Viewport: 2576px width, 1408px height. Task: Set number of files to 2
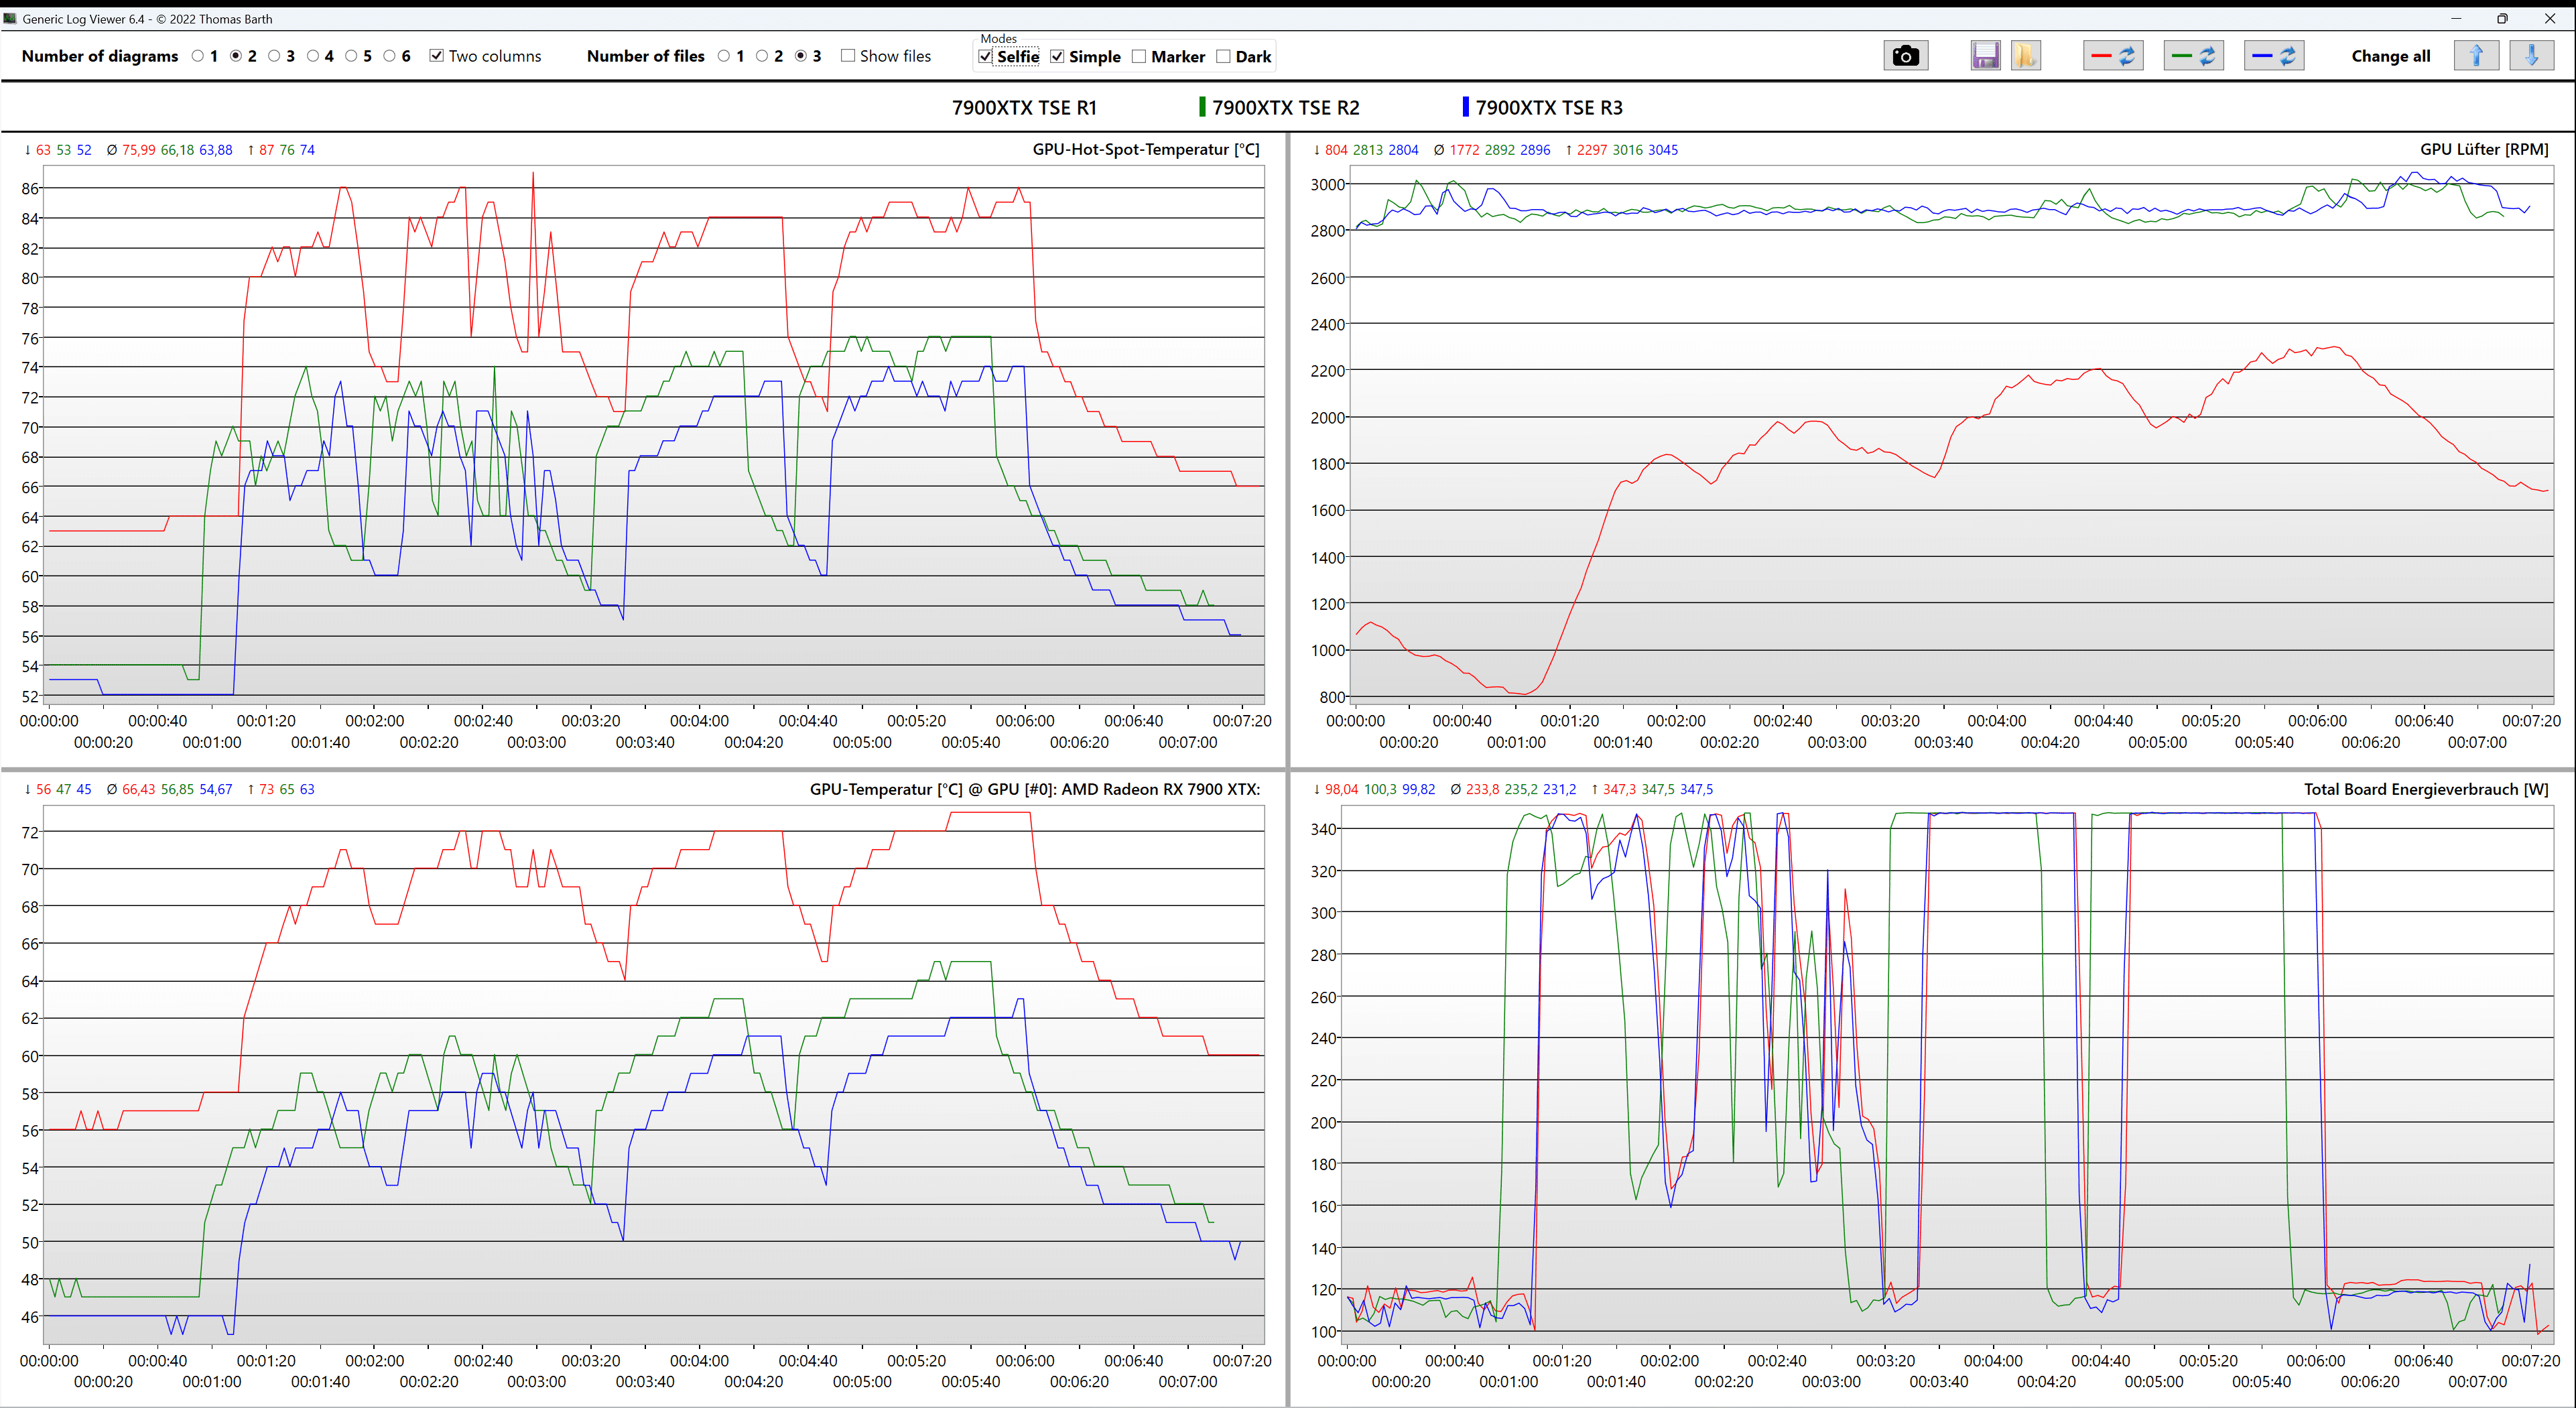pyautogui.click(x=762, y=56)
